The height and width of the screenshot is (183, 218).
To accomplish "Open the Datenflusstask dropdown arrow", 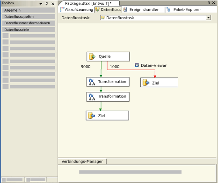I will click(x=208, y=18).
